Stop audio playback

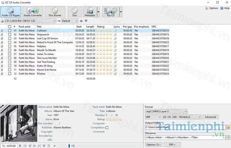[x=44, y=146]
